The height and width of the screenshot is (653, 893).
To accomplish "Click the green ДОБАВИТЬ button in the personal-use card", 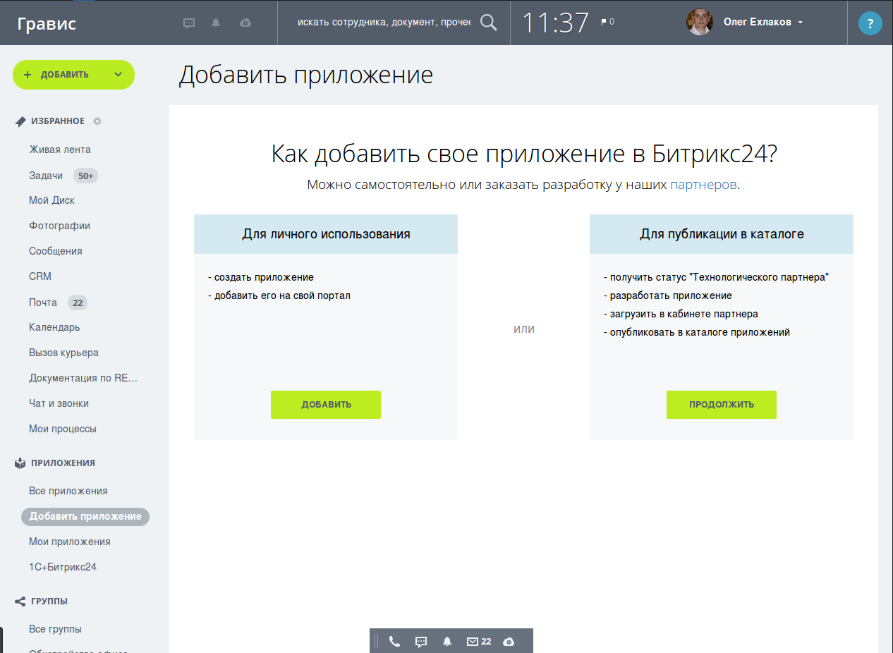I will (x=326, y=405).
